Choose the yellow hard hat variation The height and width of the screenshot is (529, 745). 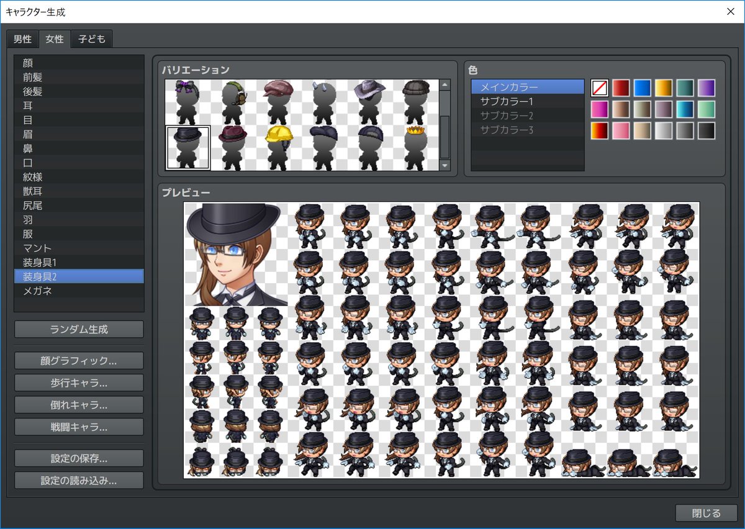(x=279, y=147)
